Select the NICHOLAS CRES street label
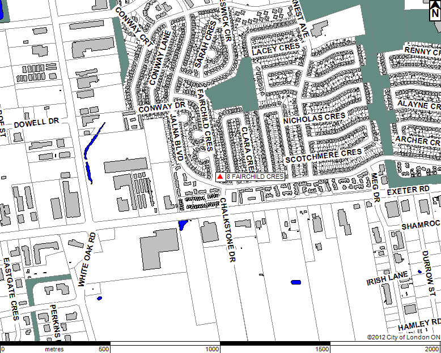Screen dimensions: 441x353 [314, 119]
